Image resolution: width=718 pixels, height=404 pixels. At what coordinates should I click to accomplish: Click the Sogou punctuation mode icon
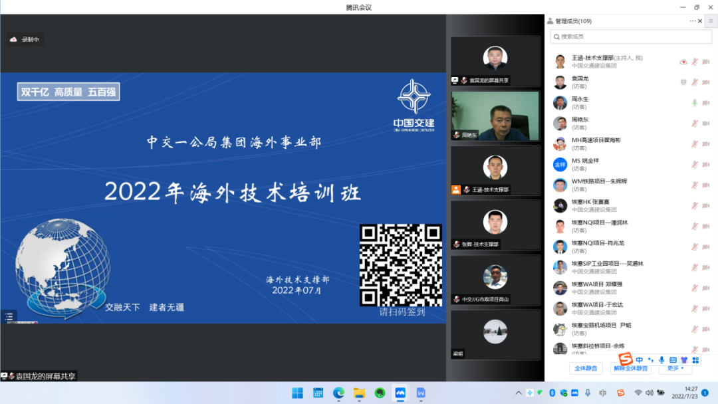tap(651, 360)
